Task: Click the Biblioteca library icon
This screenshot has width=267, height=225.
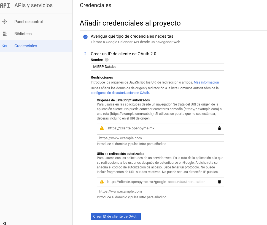Action: coord(5,34)
